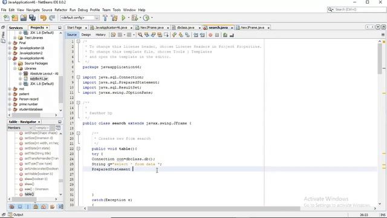Run the project with green play icon
The height and width of the screenshot is (218, 387).
click(123, 18)
